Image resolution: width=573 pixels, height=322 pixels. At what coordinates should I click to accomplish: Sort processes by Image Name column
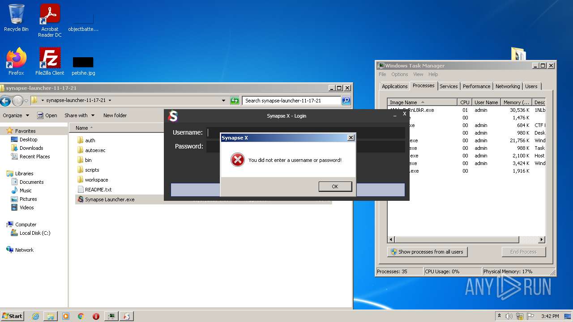point(422,102)
